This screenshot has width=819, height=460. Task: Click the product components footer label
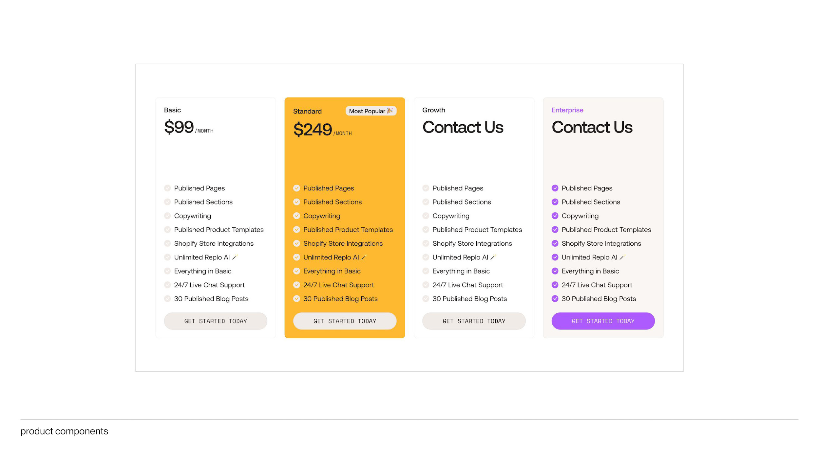click(x=64, y=431)
